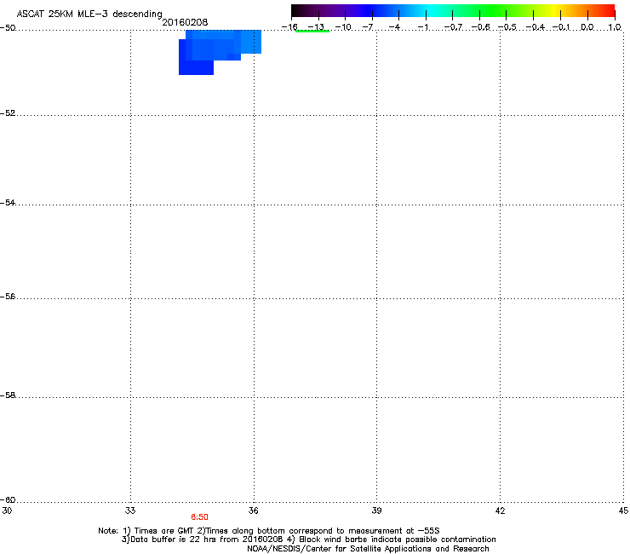The height and width of the screenshot is (554, 630).
Task: Click the '-50' latitude axis label
Action: (x=8, y=28)
